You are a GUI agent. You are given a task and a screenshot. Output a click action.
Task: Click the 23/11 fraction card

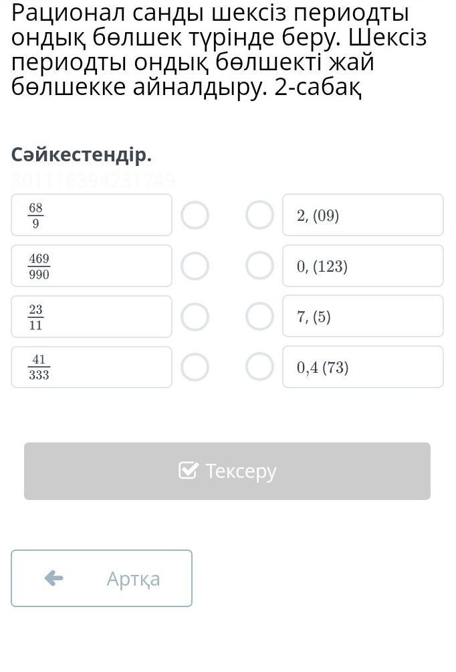click(92, 317)
